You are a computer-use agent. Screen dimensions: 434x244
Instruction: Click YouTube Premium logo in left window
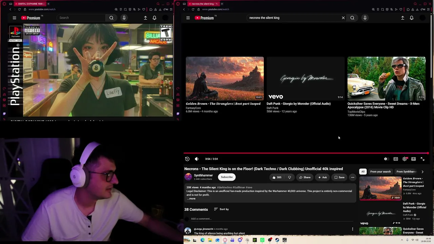pyautogui.click(x=31, y=18)
